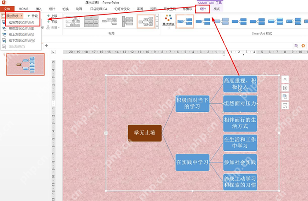Click the 下移 move-down arrow button
This screenshot has height=201, width=308.
(x=52, y=22)
